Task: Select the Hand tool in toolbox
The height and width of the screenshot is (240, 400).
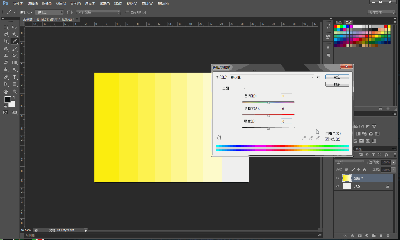Action: click(6, 92)
